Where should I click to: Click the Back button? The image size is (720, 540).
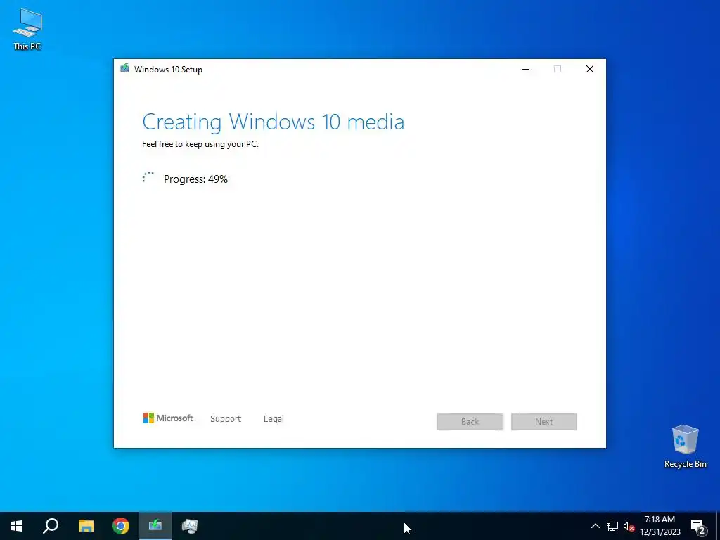coord(470,422)
